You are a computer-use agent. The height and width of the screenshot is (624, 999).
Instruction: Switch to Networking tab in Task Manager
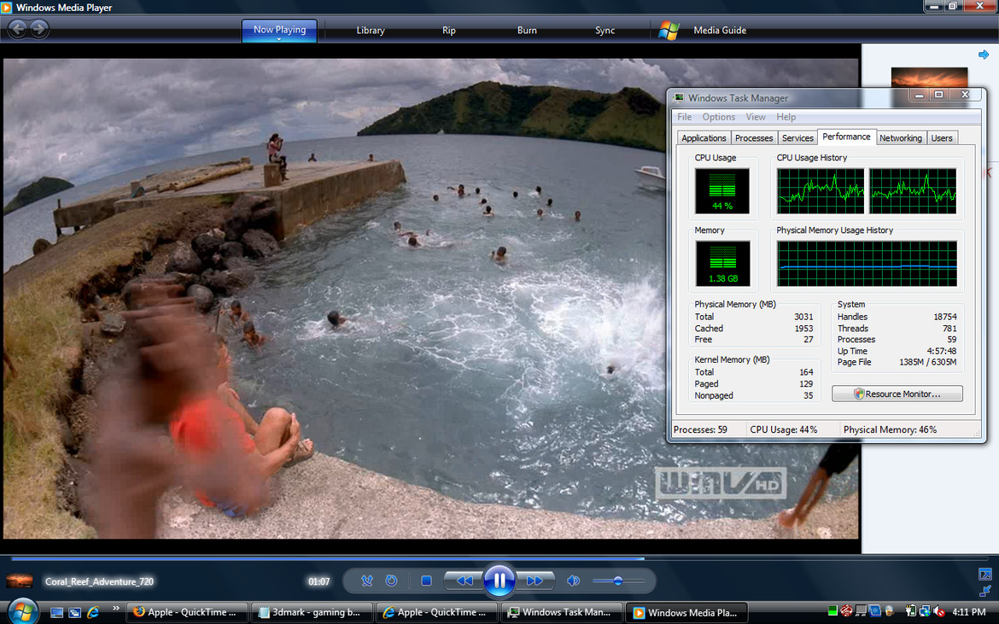tap(900, 137)
